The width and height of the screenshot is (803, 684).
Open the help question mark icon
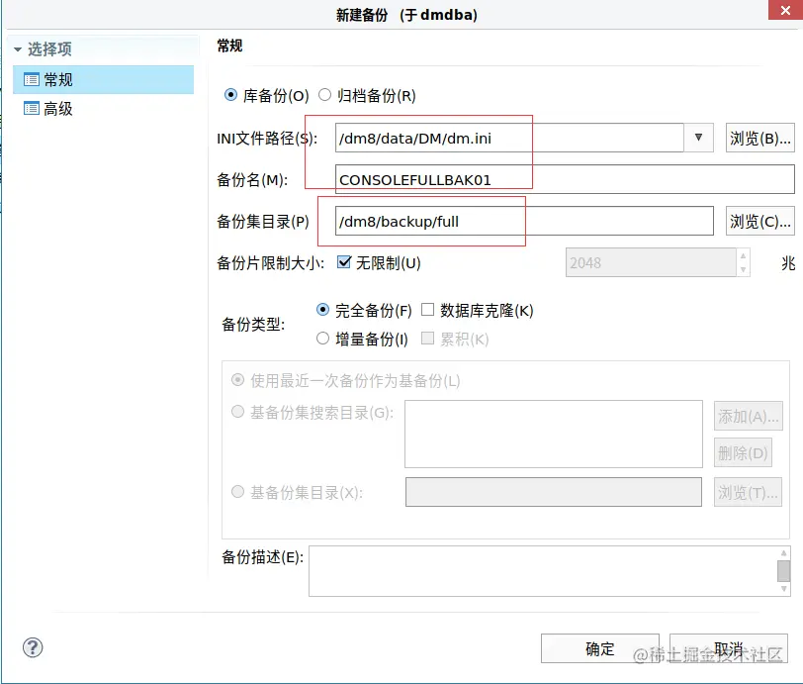[33, 647]
